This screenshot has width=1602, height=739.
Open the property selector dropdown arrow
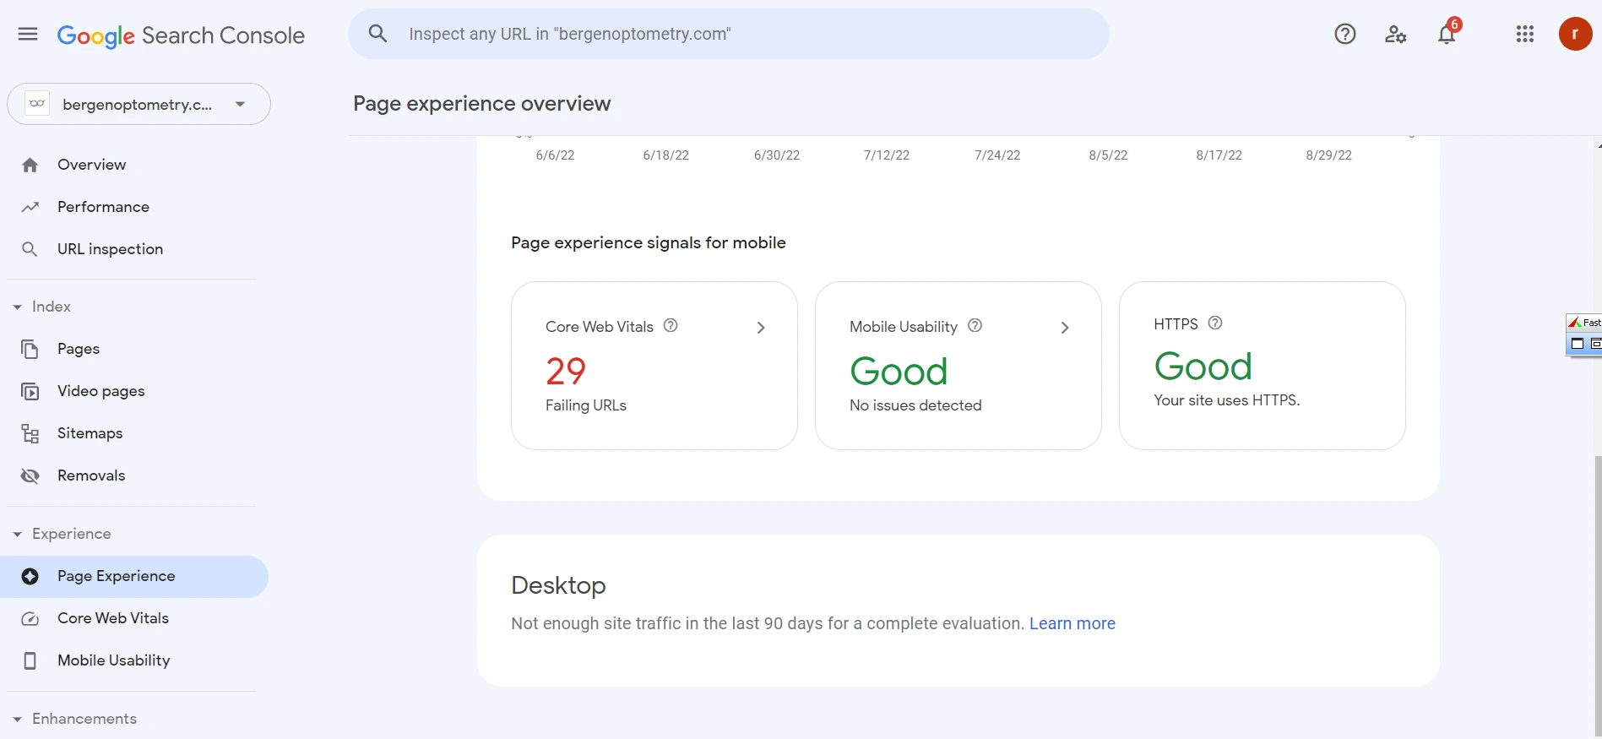pos(241,104)
